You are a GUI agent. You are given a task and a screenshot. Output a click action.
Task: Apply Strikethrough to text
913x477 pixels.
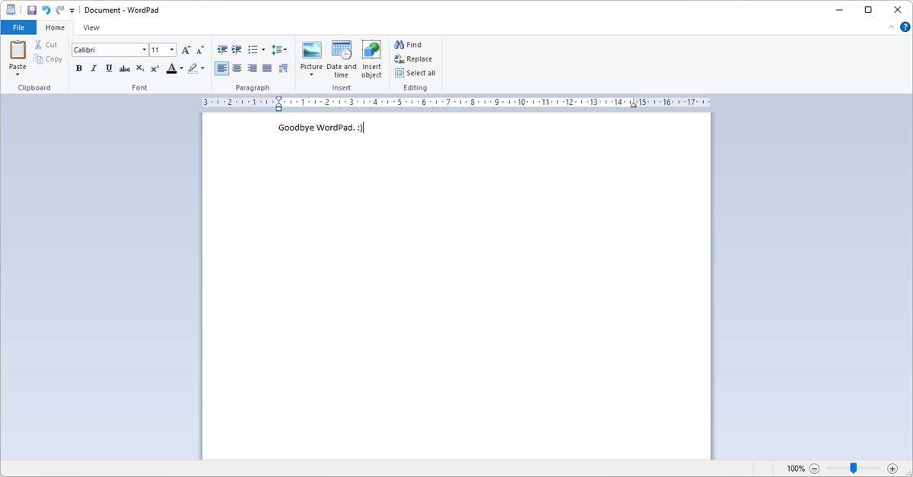[x=124, y=68]
